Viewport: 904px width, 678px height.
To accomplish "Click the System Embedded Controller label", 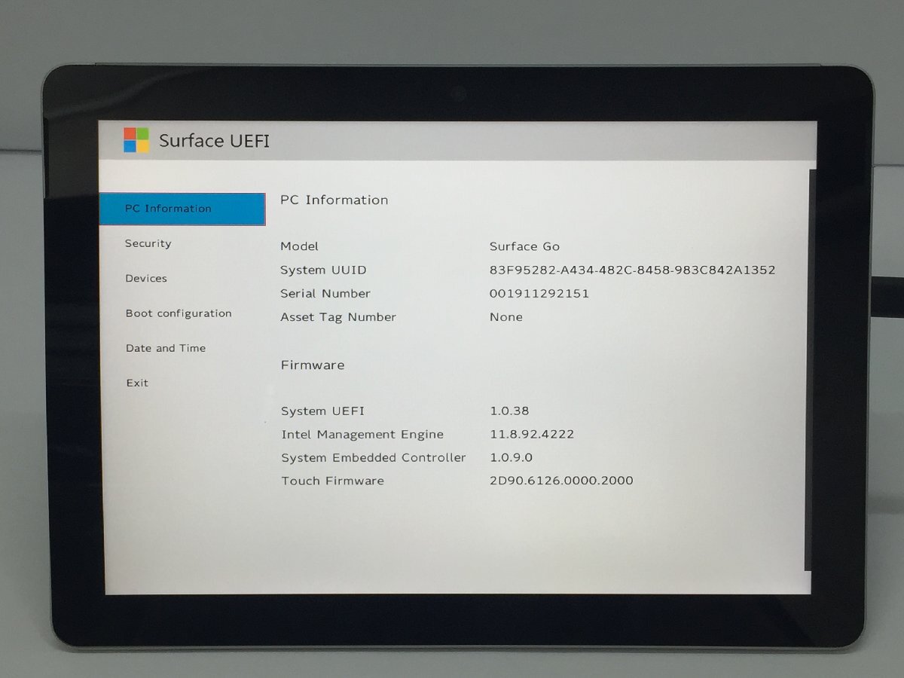I will point(374,457).
